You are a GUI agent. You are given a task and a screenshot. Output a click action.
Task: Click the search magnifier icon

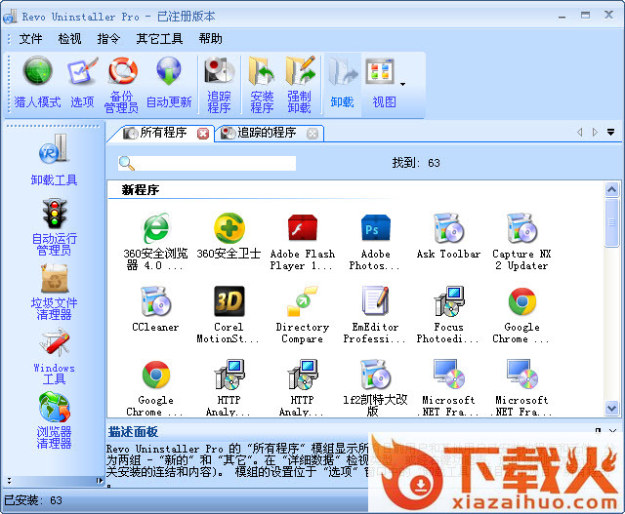126,163
